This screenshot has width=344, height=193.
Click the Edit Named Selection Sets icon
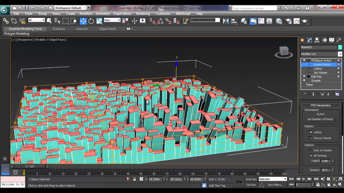pos(186,21)
